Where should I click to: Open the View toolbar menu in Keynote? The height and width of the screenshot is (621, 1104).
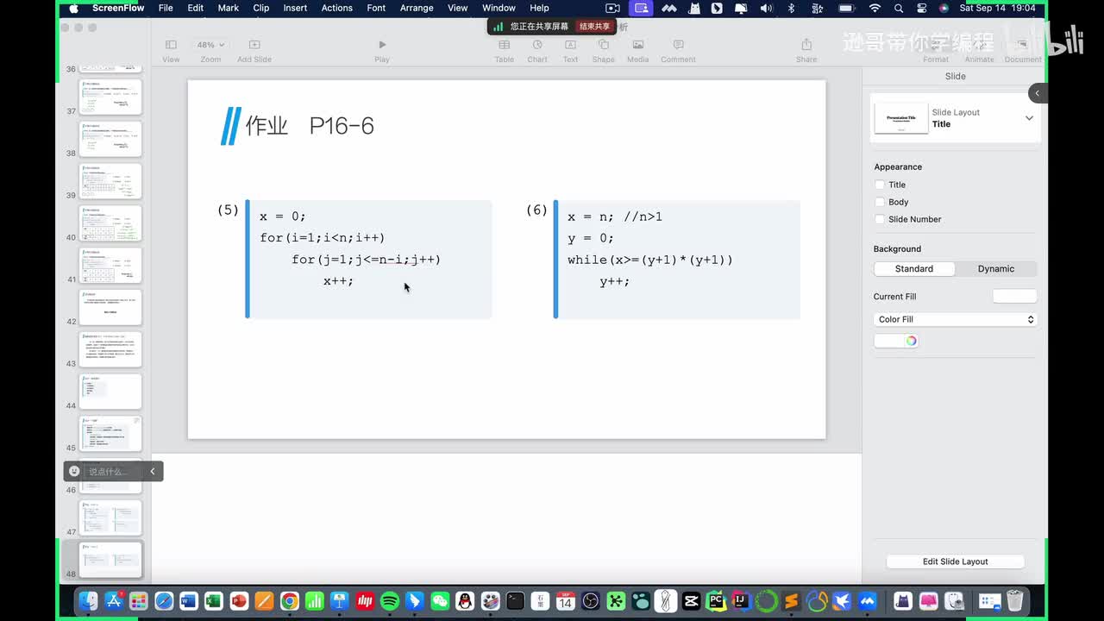point(171,50)
